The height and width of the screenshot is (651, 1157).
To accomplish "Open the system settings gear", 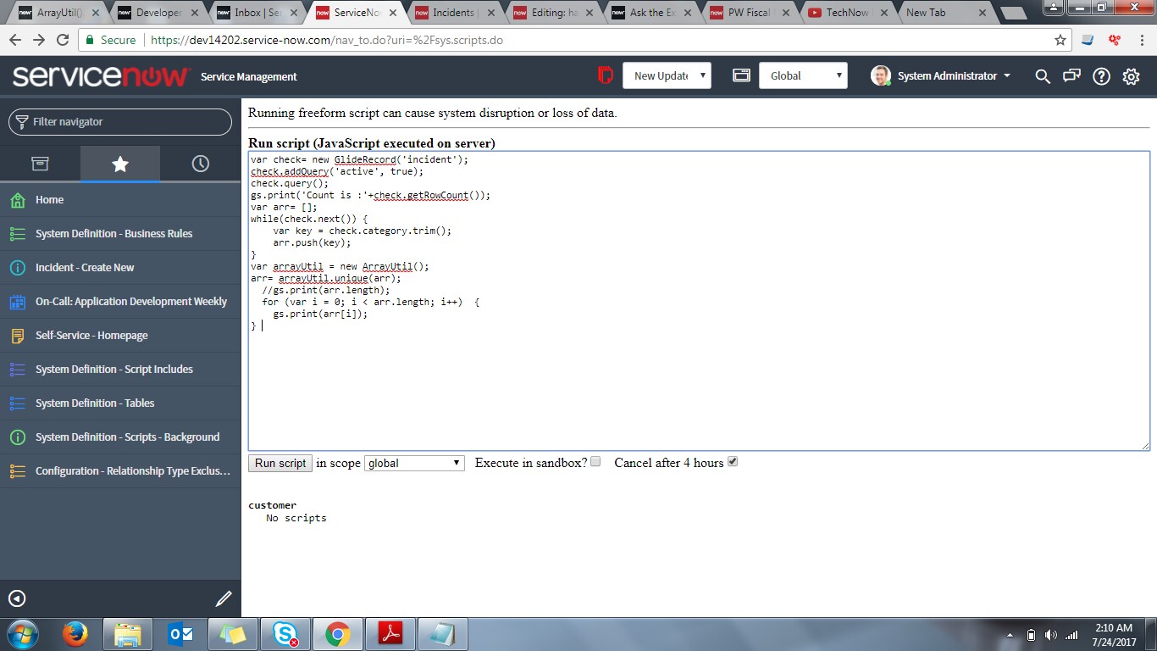I will click(1131, 76).
